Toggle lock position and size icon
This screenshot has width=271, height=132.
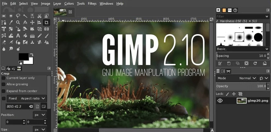click(234, 94)
